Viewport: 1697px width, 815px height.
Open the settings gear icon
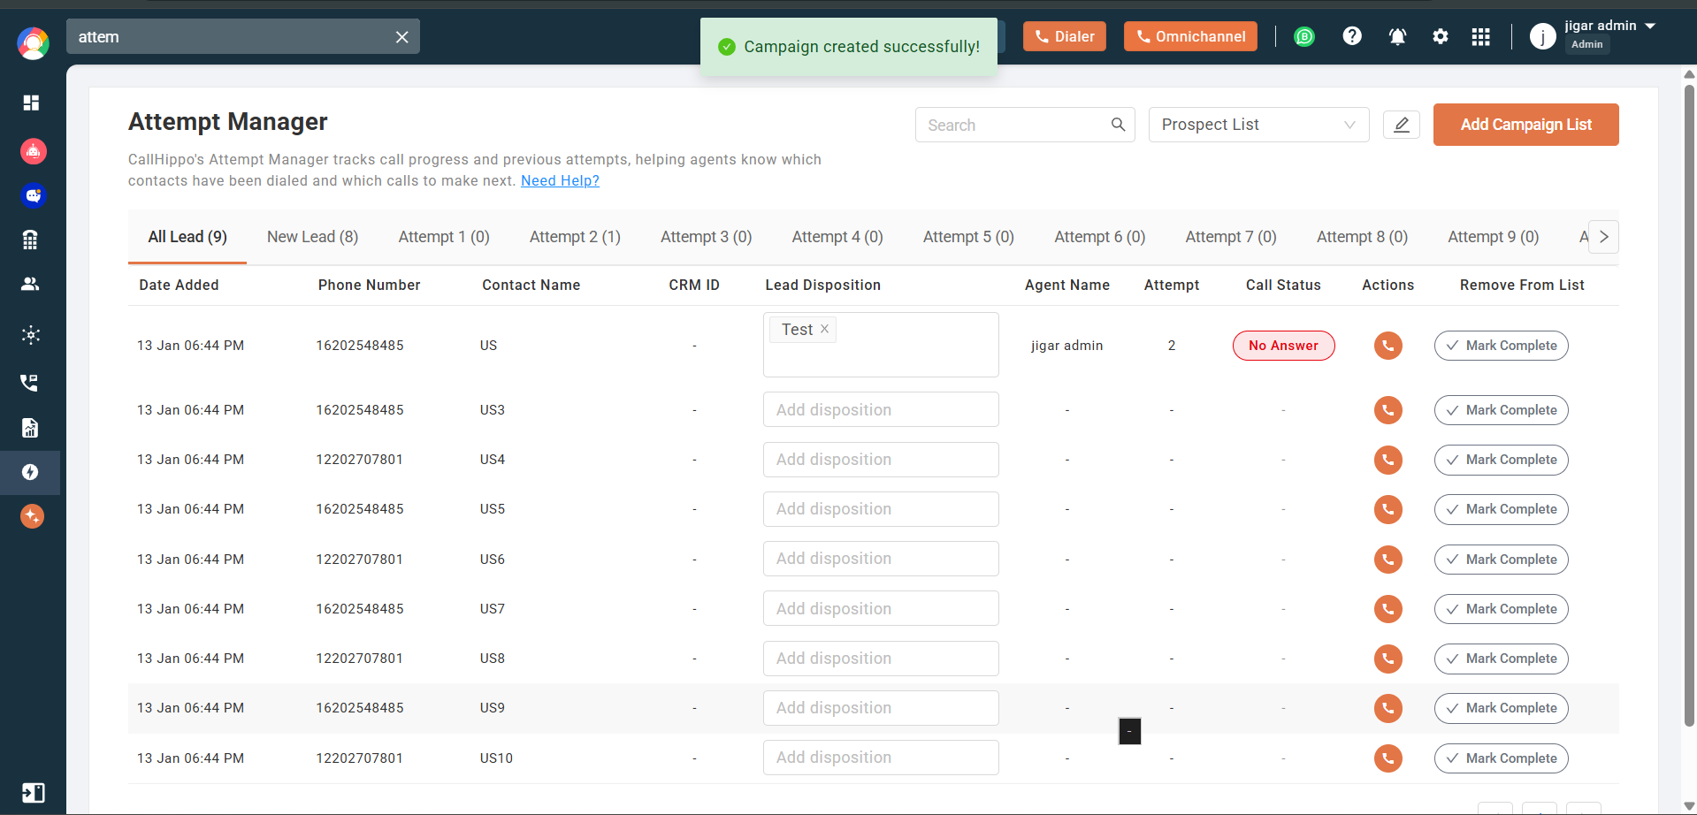tap(1441, 36)
